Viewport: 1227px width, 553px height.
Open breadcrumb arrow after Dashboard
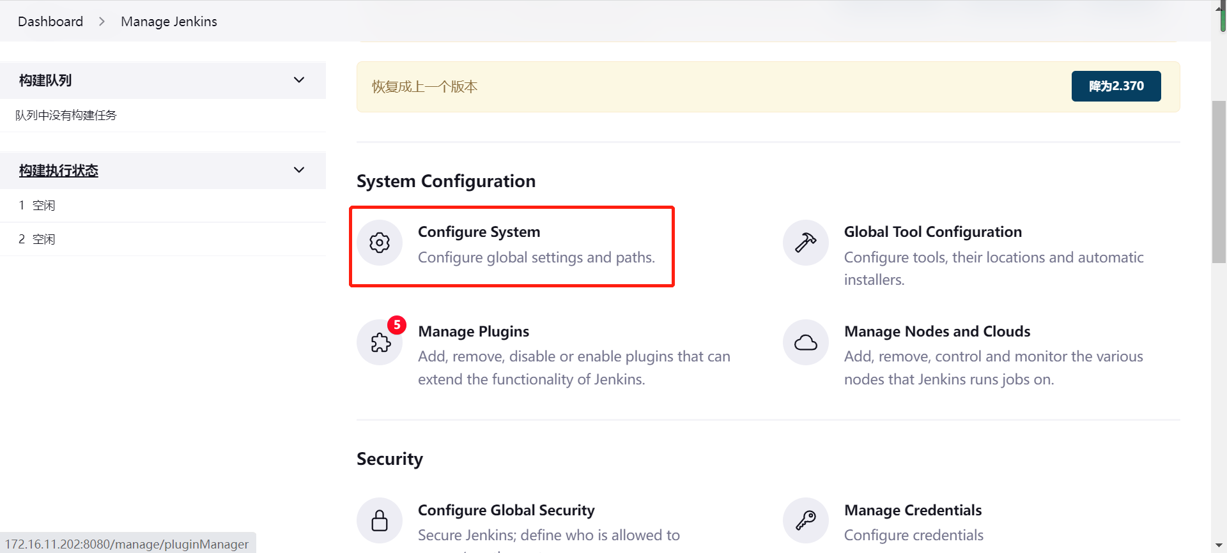(x=102, y=22)
